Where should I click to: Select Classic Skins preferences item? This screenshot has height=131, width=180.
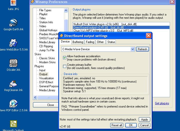pos(47,58)
